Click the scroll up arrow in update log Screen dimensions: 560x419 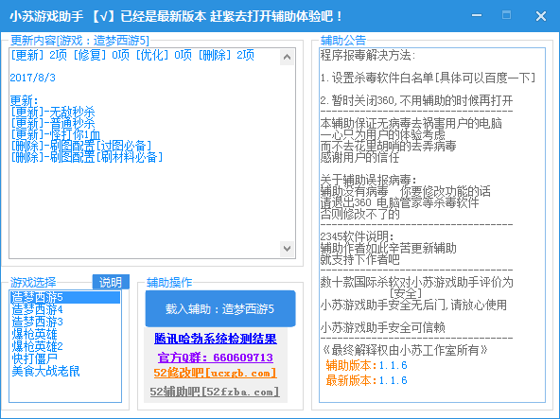pyautogui.click(x=287, y=57)
